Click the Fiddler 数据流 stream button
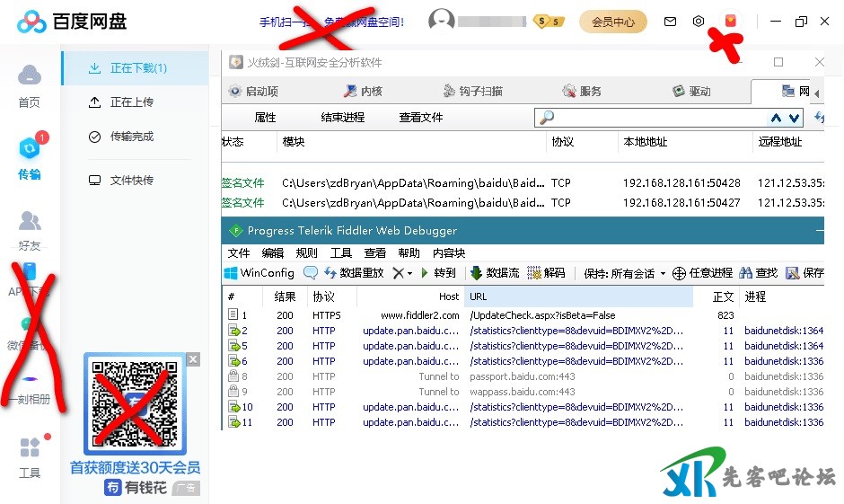This screenshot has width=844, height=504. tap(495, 273)
